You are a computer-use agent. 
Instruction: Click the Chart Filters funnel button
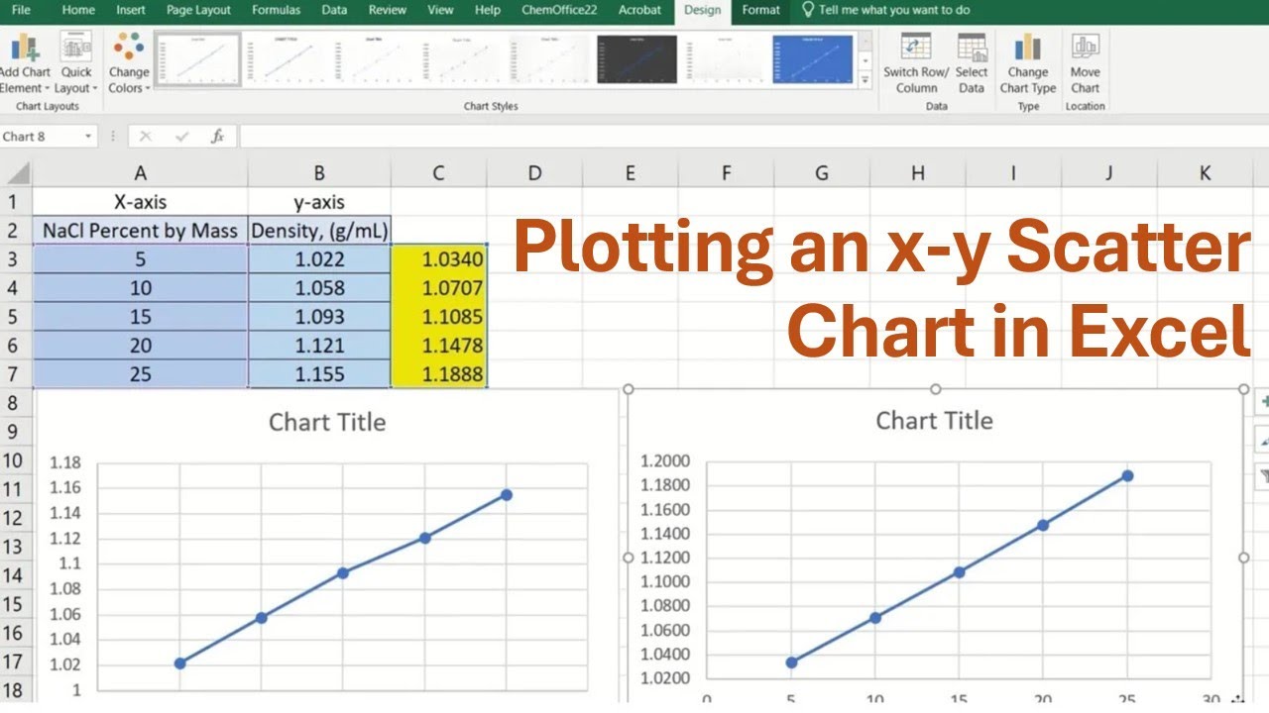coord(1262,474)
